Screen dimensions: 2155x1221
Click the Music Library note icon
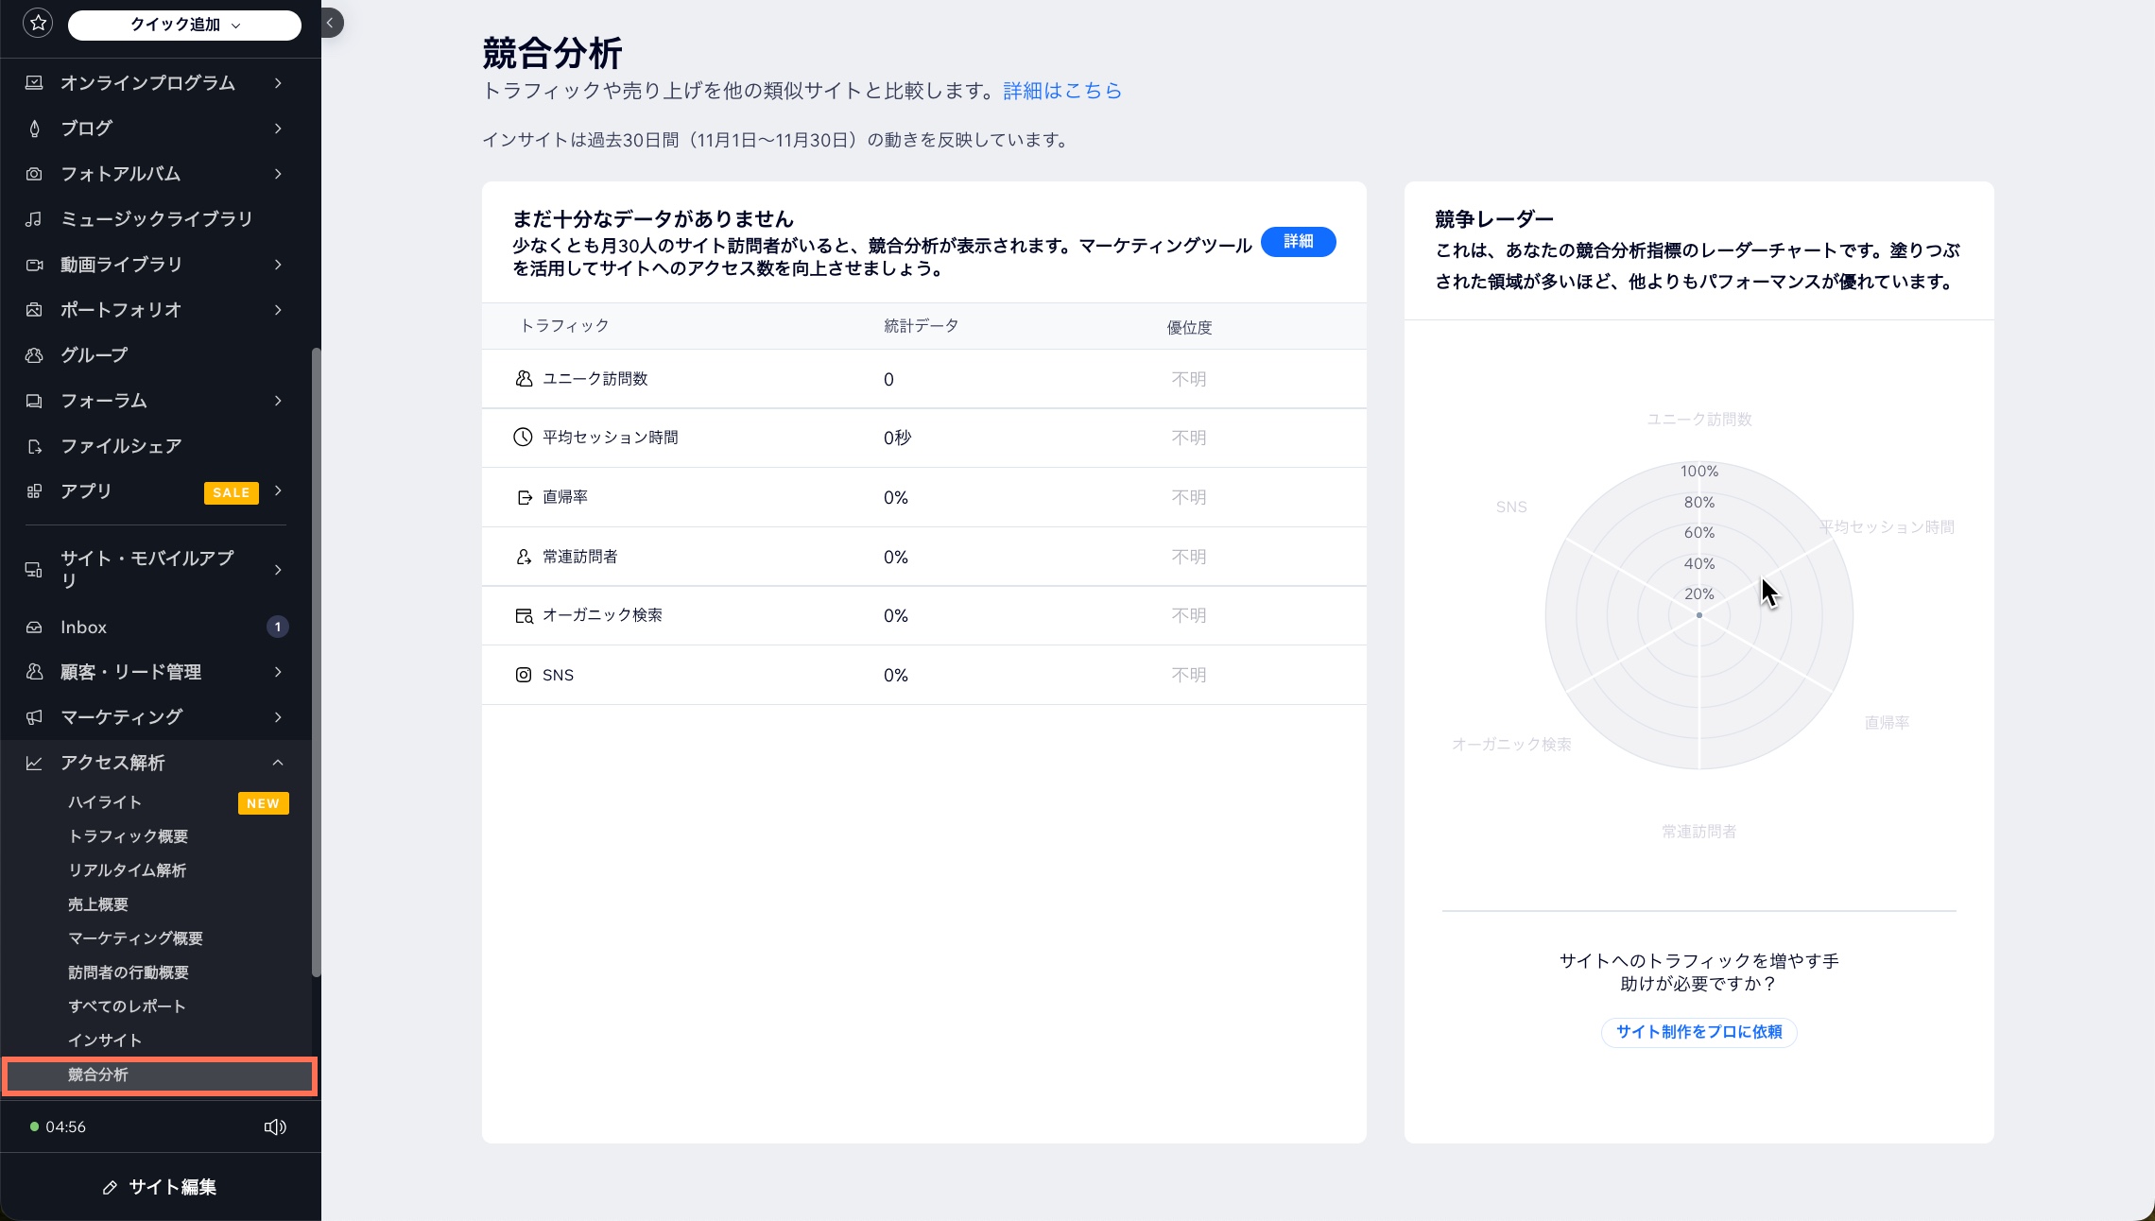click(x=34, y=219)
